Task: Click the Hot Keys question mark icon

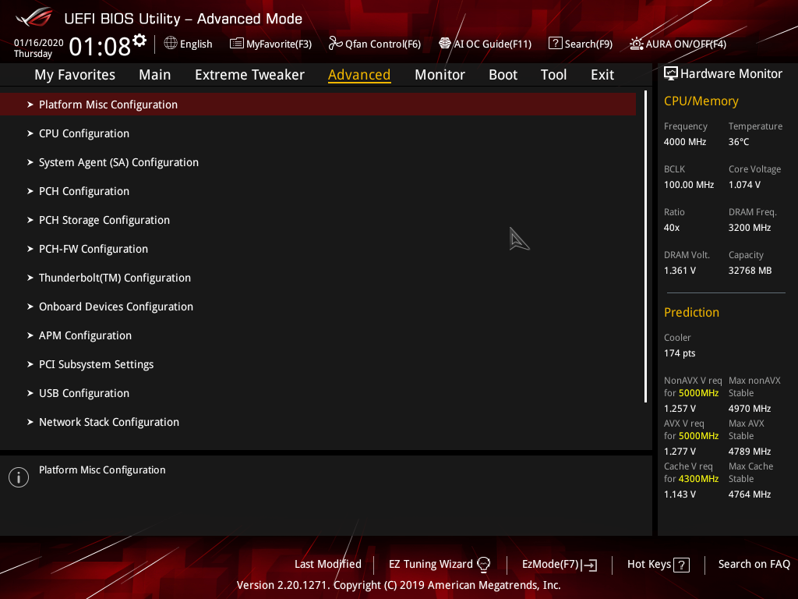Action: 681,565
